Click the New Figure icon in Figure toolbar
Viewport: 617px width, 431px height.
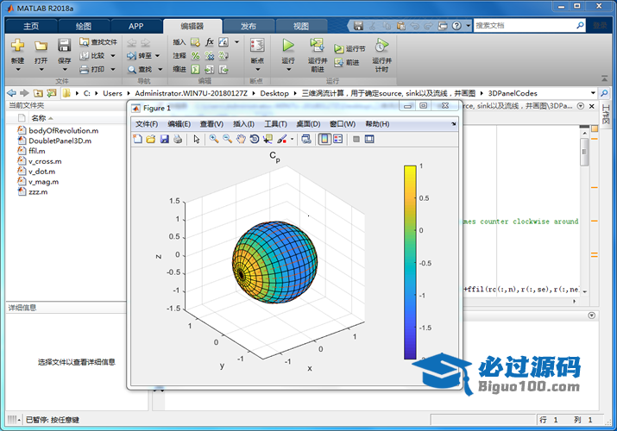[138, 139]
